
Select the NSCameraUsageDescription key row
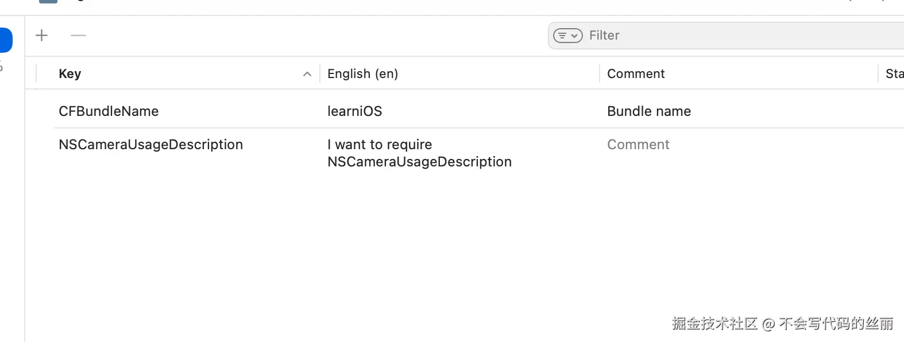150,145
